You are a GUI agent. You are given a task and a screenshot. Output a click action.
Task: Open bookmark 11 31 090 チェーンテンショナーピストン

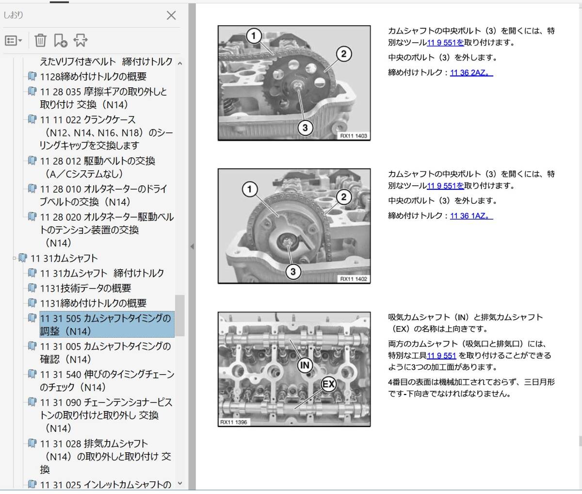pyautogui.click(x=106, y=415)
